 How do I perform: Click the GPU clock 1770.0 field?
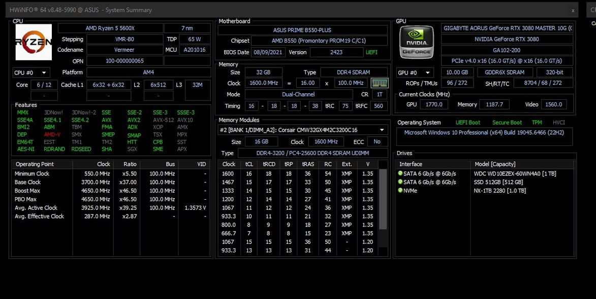[x=434, y=104]
